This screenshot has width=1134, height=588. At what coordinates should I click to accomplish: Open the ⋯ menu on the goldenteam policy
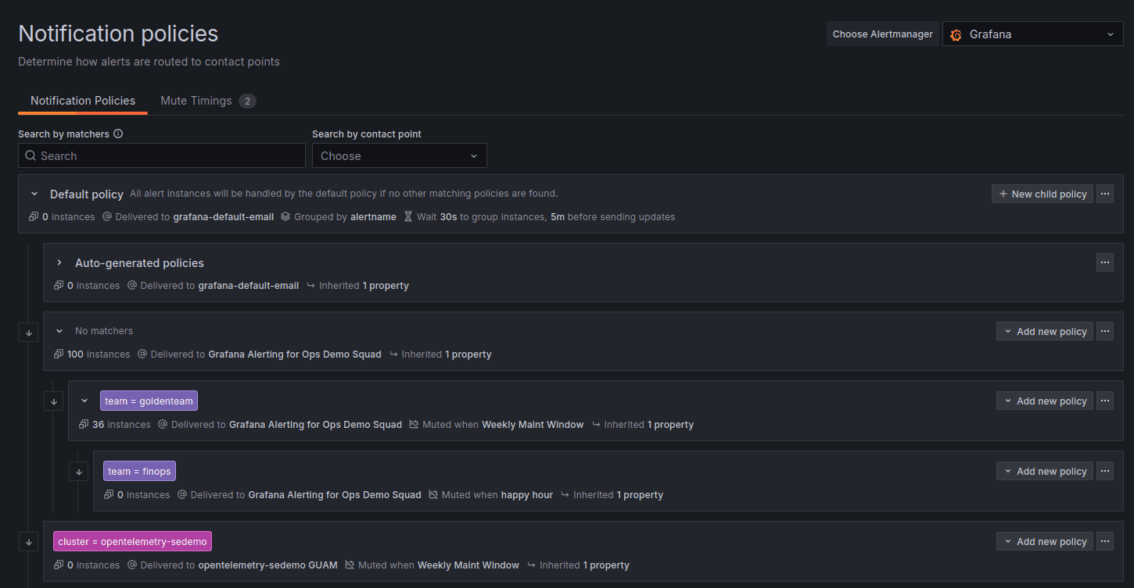(1104, 401)
